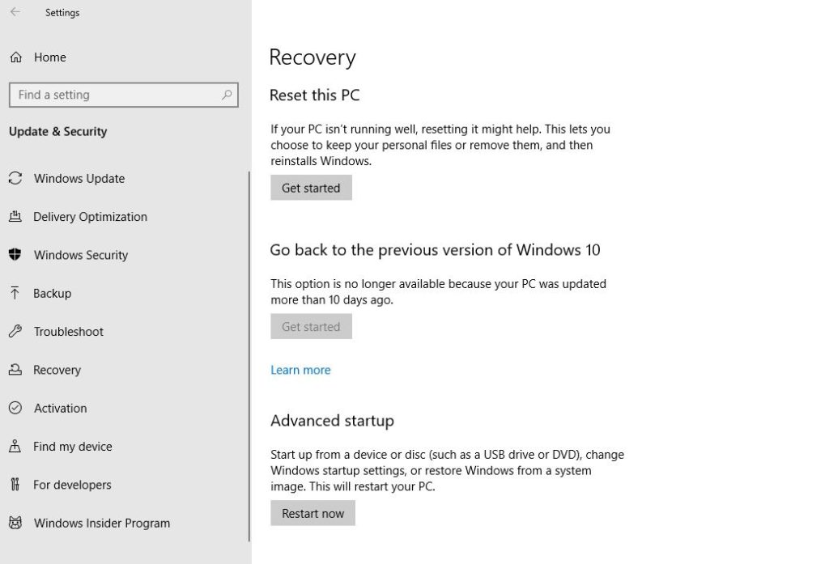829x564 pixels.
Task: Click the Find my device person icon
Action: [15, 446]
